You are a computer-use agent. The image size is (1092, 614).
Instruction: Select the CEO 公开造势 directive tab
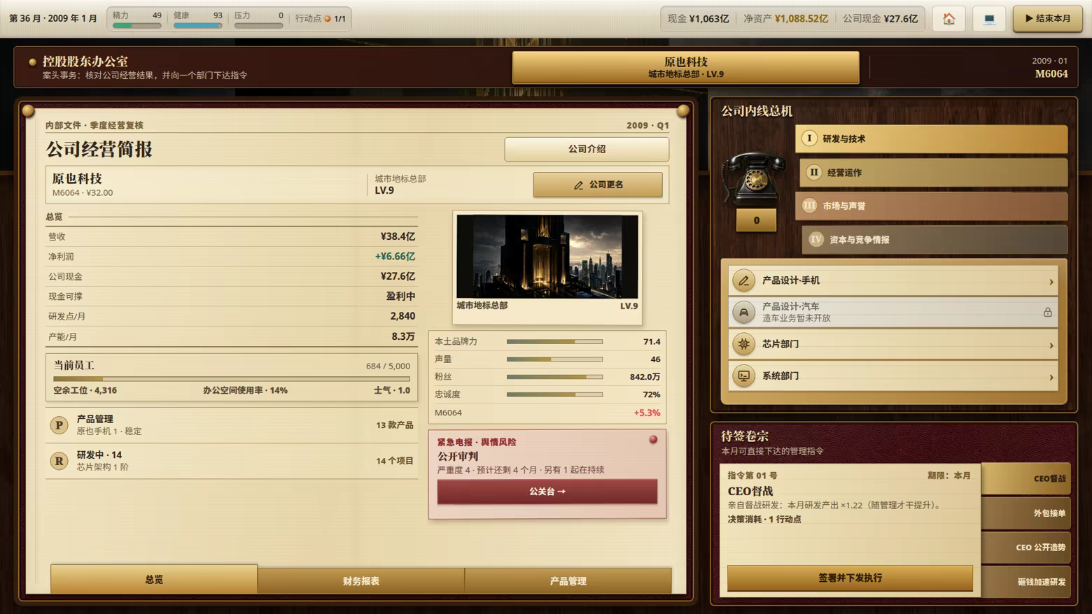[x=1026, y=547]
